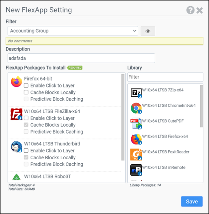Enable Click to Layer for Thunderbird
The height and width of the screenshot is (214, 209).
26,151
